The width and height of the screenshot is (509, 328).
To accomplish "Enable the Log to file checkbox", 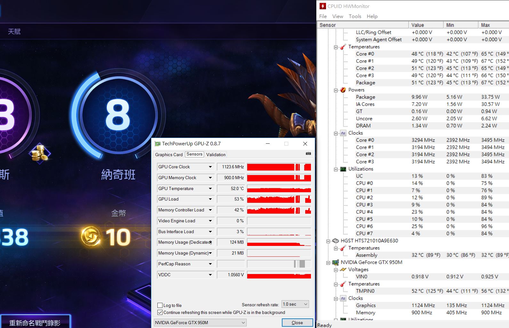I will click(x=160, y=305).
